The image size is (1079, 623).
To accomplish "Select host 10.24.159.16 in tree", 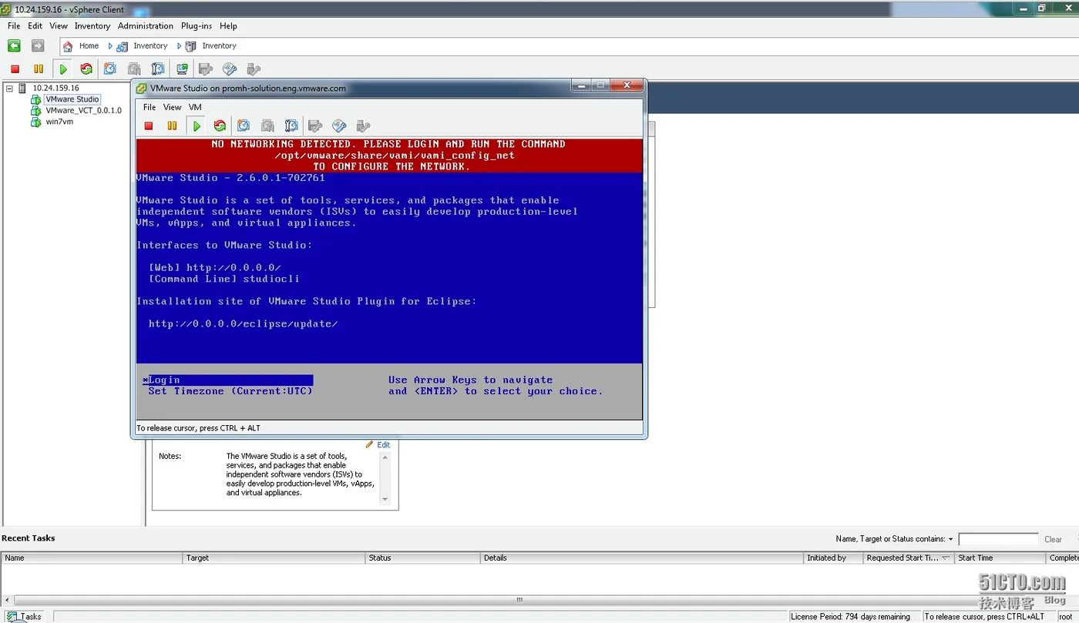I will [x=55, y=88].
